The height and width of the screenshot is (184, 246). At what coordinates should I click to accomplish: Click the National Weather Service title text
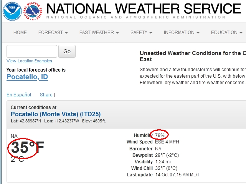[144, 8]
